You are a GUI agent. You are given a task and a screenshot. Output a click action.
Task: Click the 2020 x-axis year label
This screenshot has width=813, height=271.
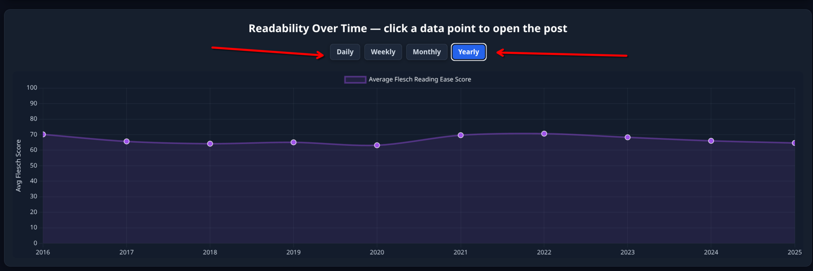377,252
